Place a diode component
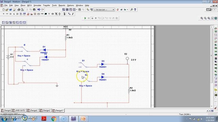Viewport: 218px width, 122px height. point(11,14)
